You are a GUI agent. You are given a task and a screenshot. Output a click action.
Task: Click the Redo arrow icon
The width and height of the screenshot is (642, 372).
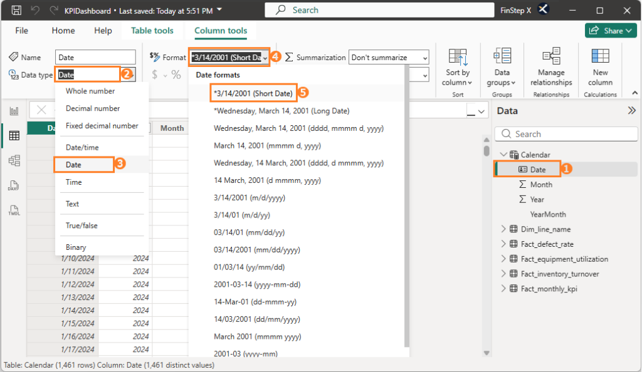(x=54, y=10)
